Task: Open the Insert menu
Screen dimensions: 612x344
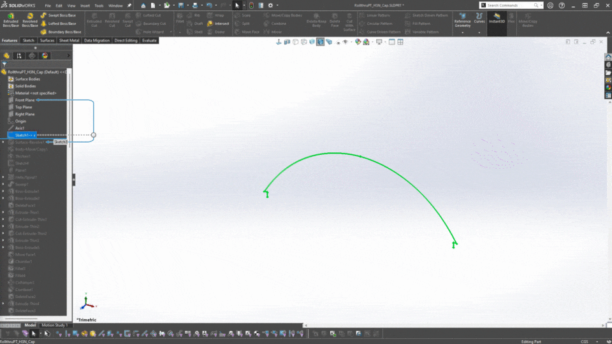Action: 85,5
